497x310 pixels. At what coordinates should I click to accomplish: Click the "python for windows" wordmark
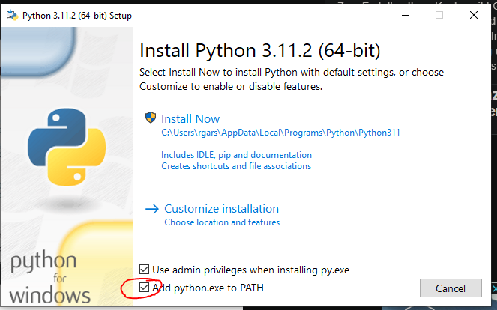(x=46, y=277)
